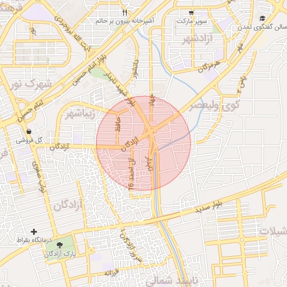
Task: Click the زیباشهر district label
Action: point(80,114)
